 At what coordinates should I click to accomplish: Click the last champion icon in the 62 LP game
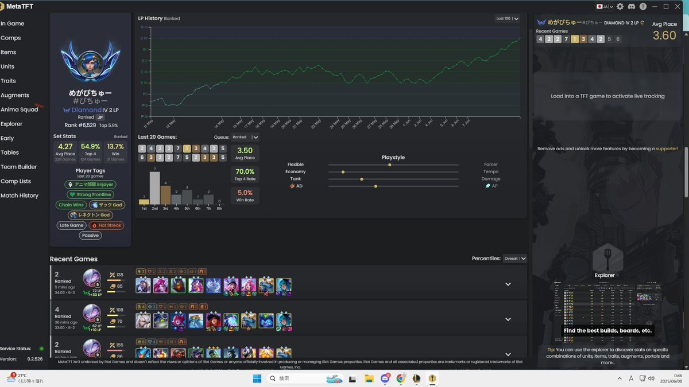[x=284, y=320]
